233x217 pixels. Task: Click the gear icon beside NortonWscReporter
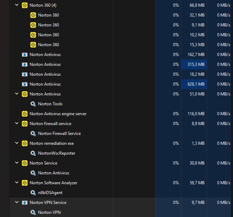pos(33,153)
